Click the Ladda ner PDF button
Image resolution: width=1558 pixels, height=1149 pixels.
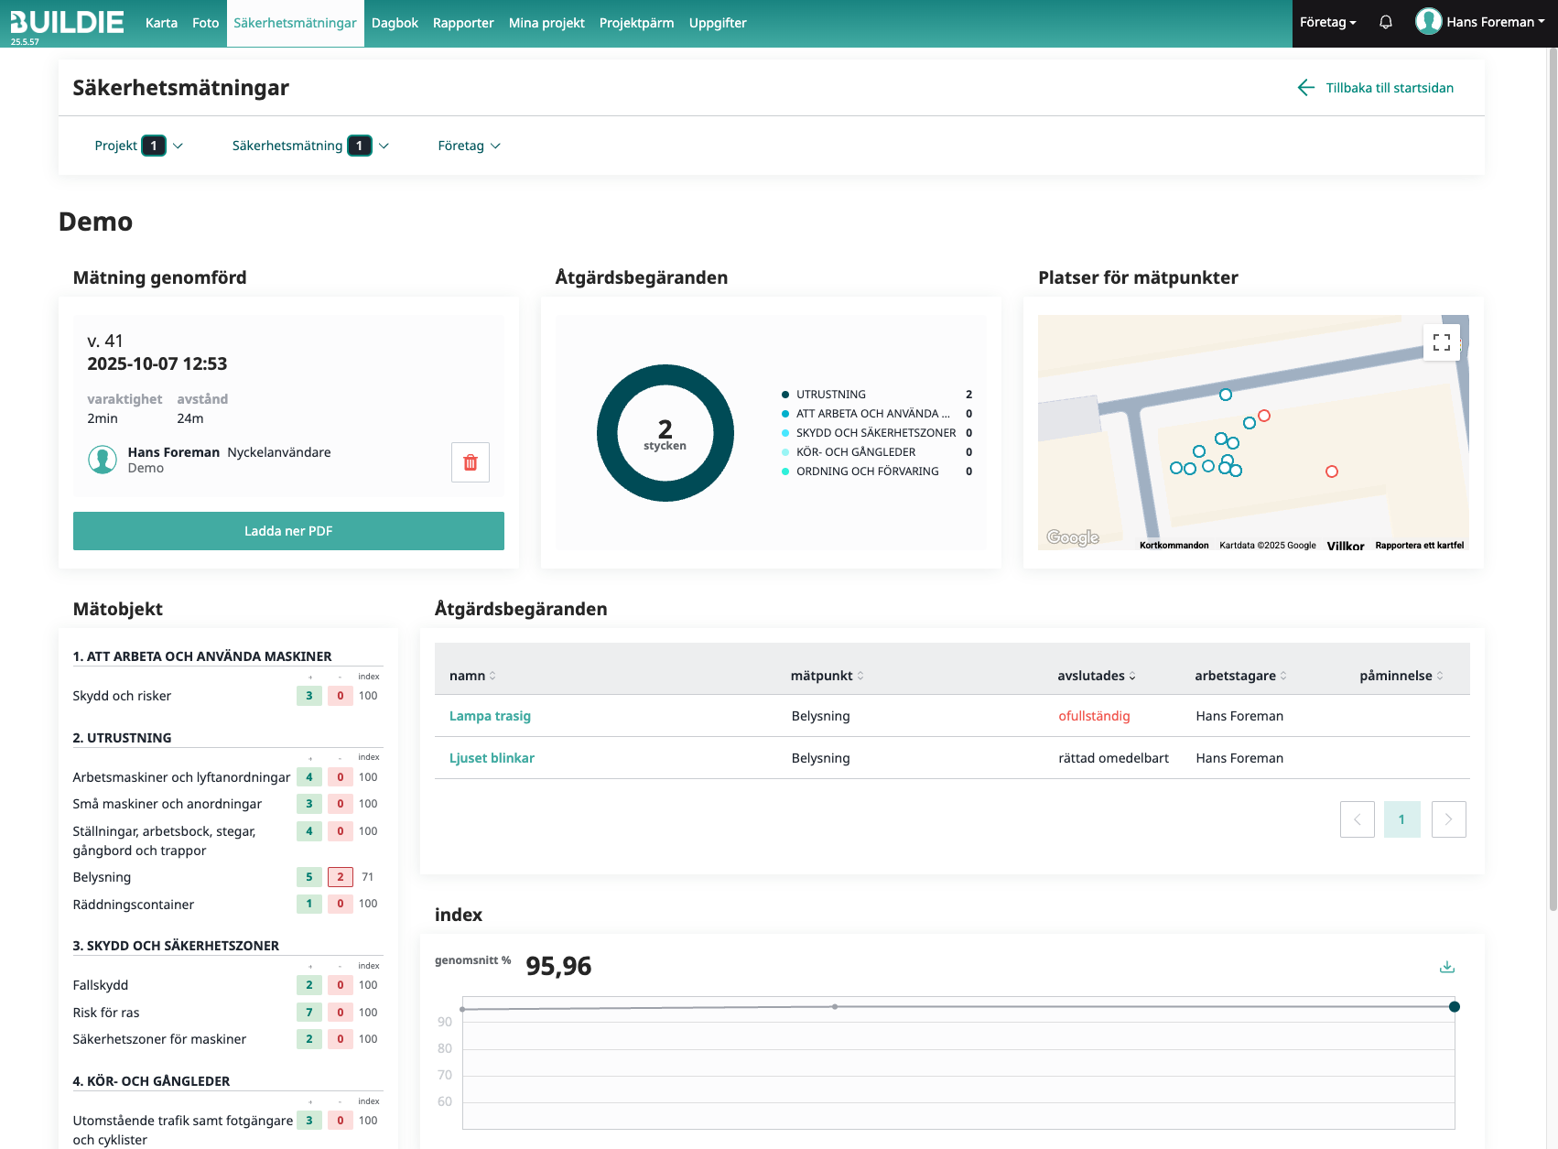point(288,531)
